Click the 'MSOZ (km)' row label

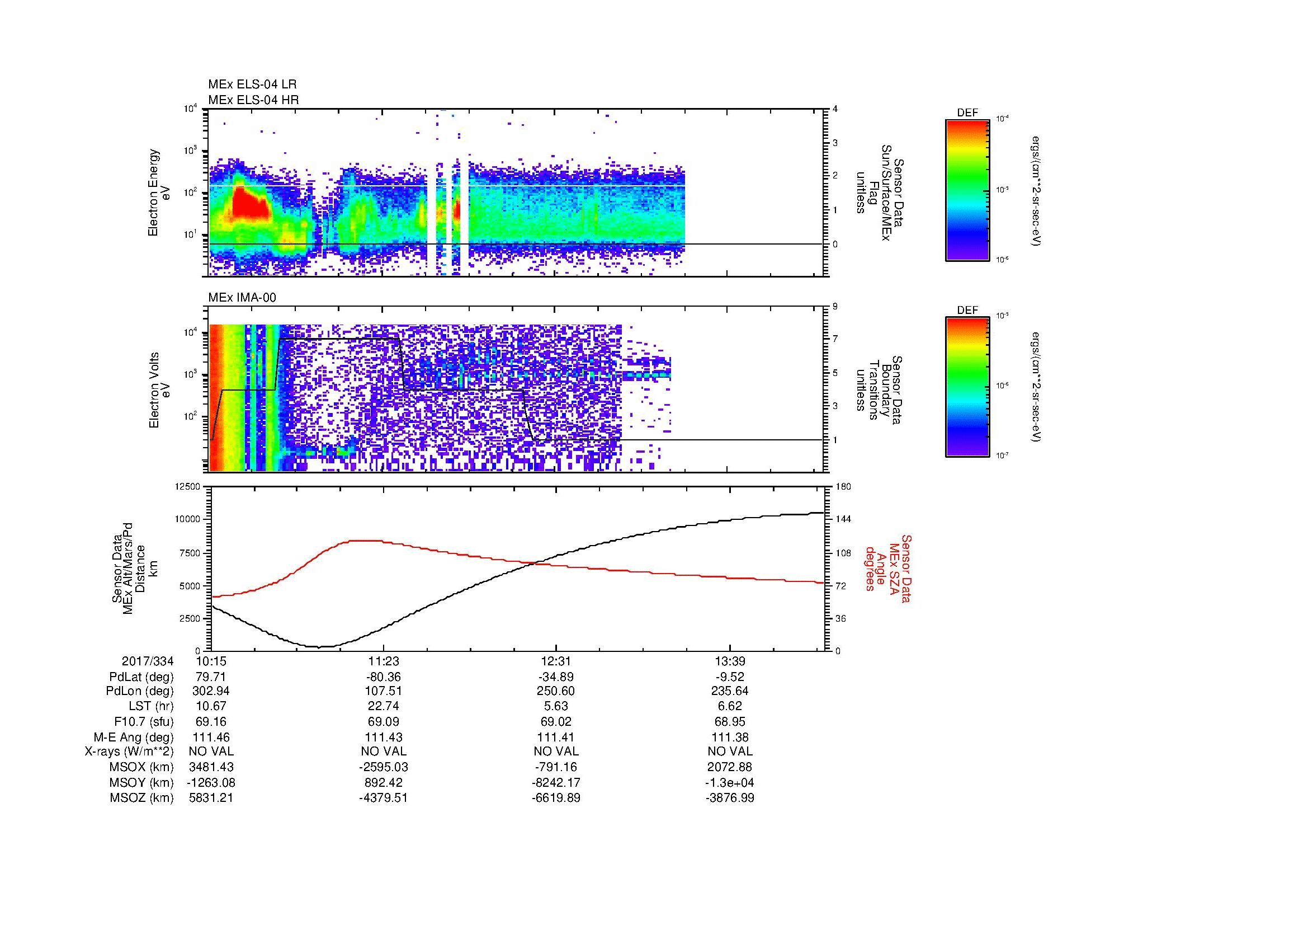tap(141, 798)
